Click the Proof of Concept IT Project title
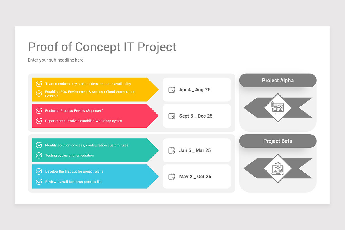345x230 pixels. click(102, 47)
